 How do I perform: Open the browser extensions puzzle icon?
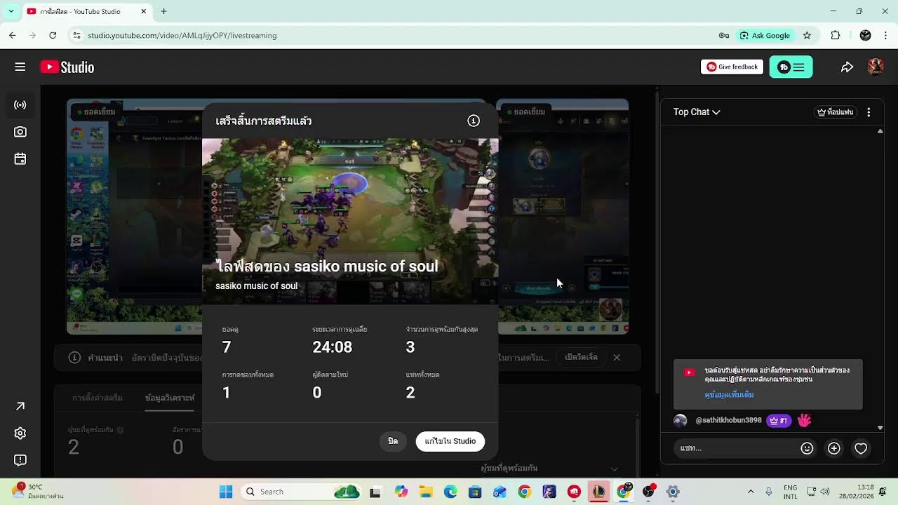pos(836,35)
